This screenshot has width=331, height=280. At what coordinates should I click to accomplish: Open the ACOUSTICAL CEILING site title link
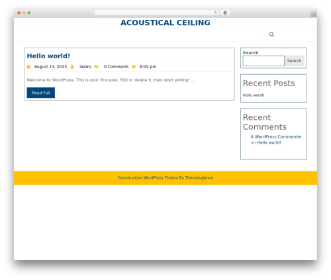[x=165, y=23]
